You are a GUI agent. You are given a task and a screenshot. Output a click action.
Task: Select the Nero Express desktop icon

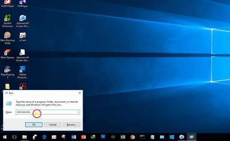click(7, 54)
